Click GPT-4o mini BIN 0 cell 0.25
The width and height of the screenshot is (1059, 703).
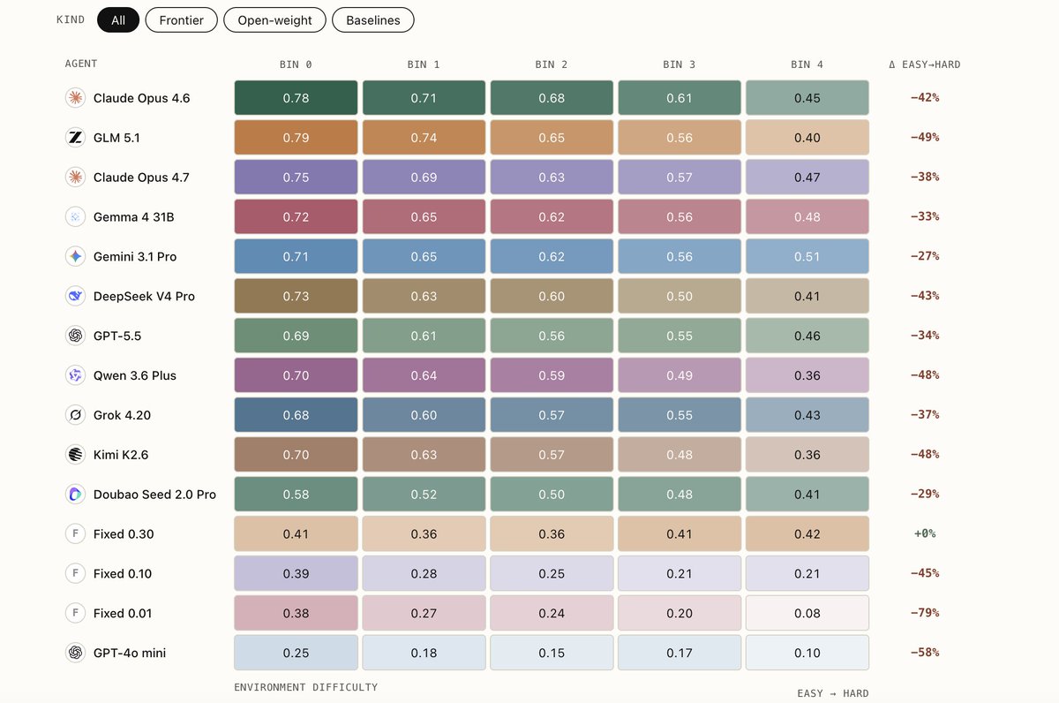coord(296,654)
